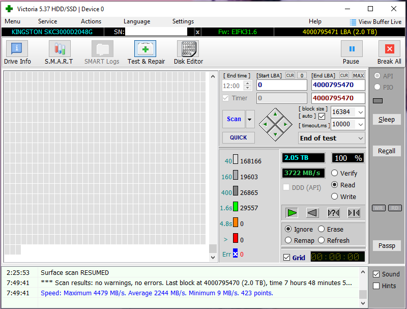Click the random scan mode button

[333, 213]
